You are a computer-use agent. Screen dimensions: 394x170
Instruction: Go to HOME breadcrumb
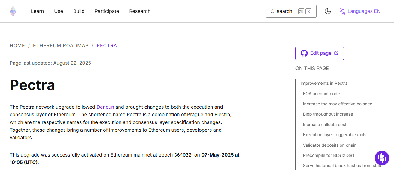tap(17, 46)
